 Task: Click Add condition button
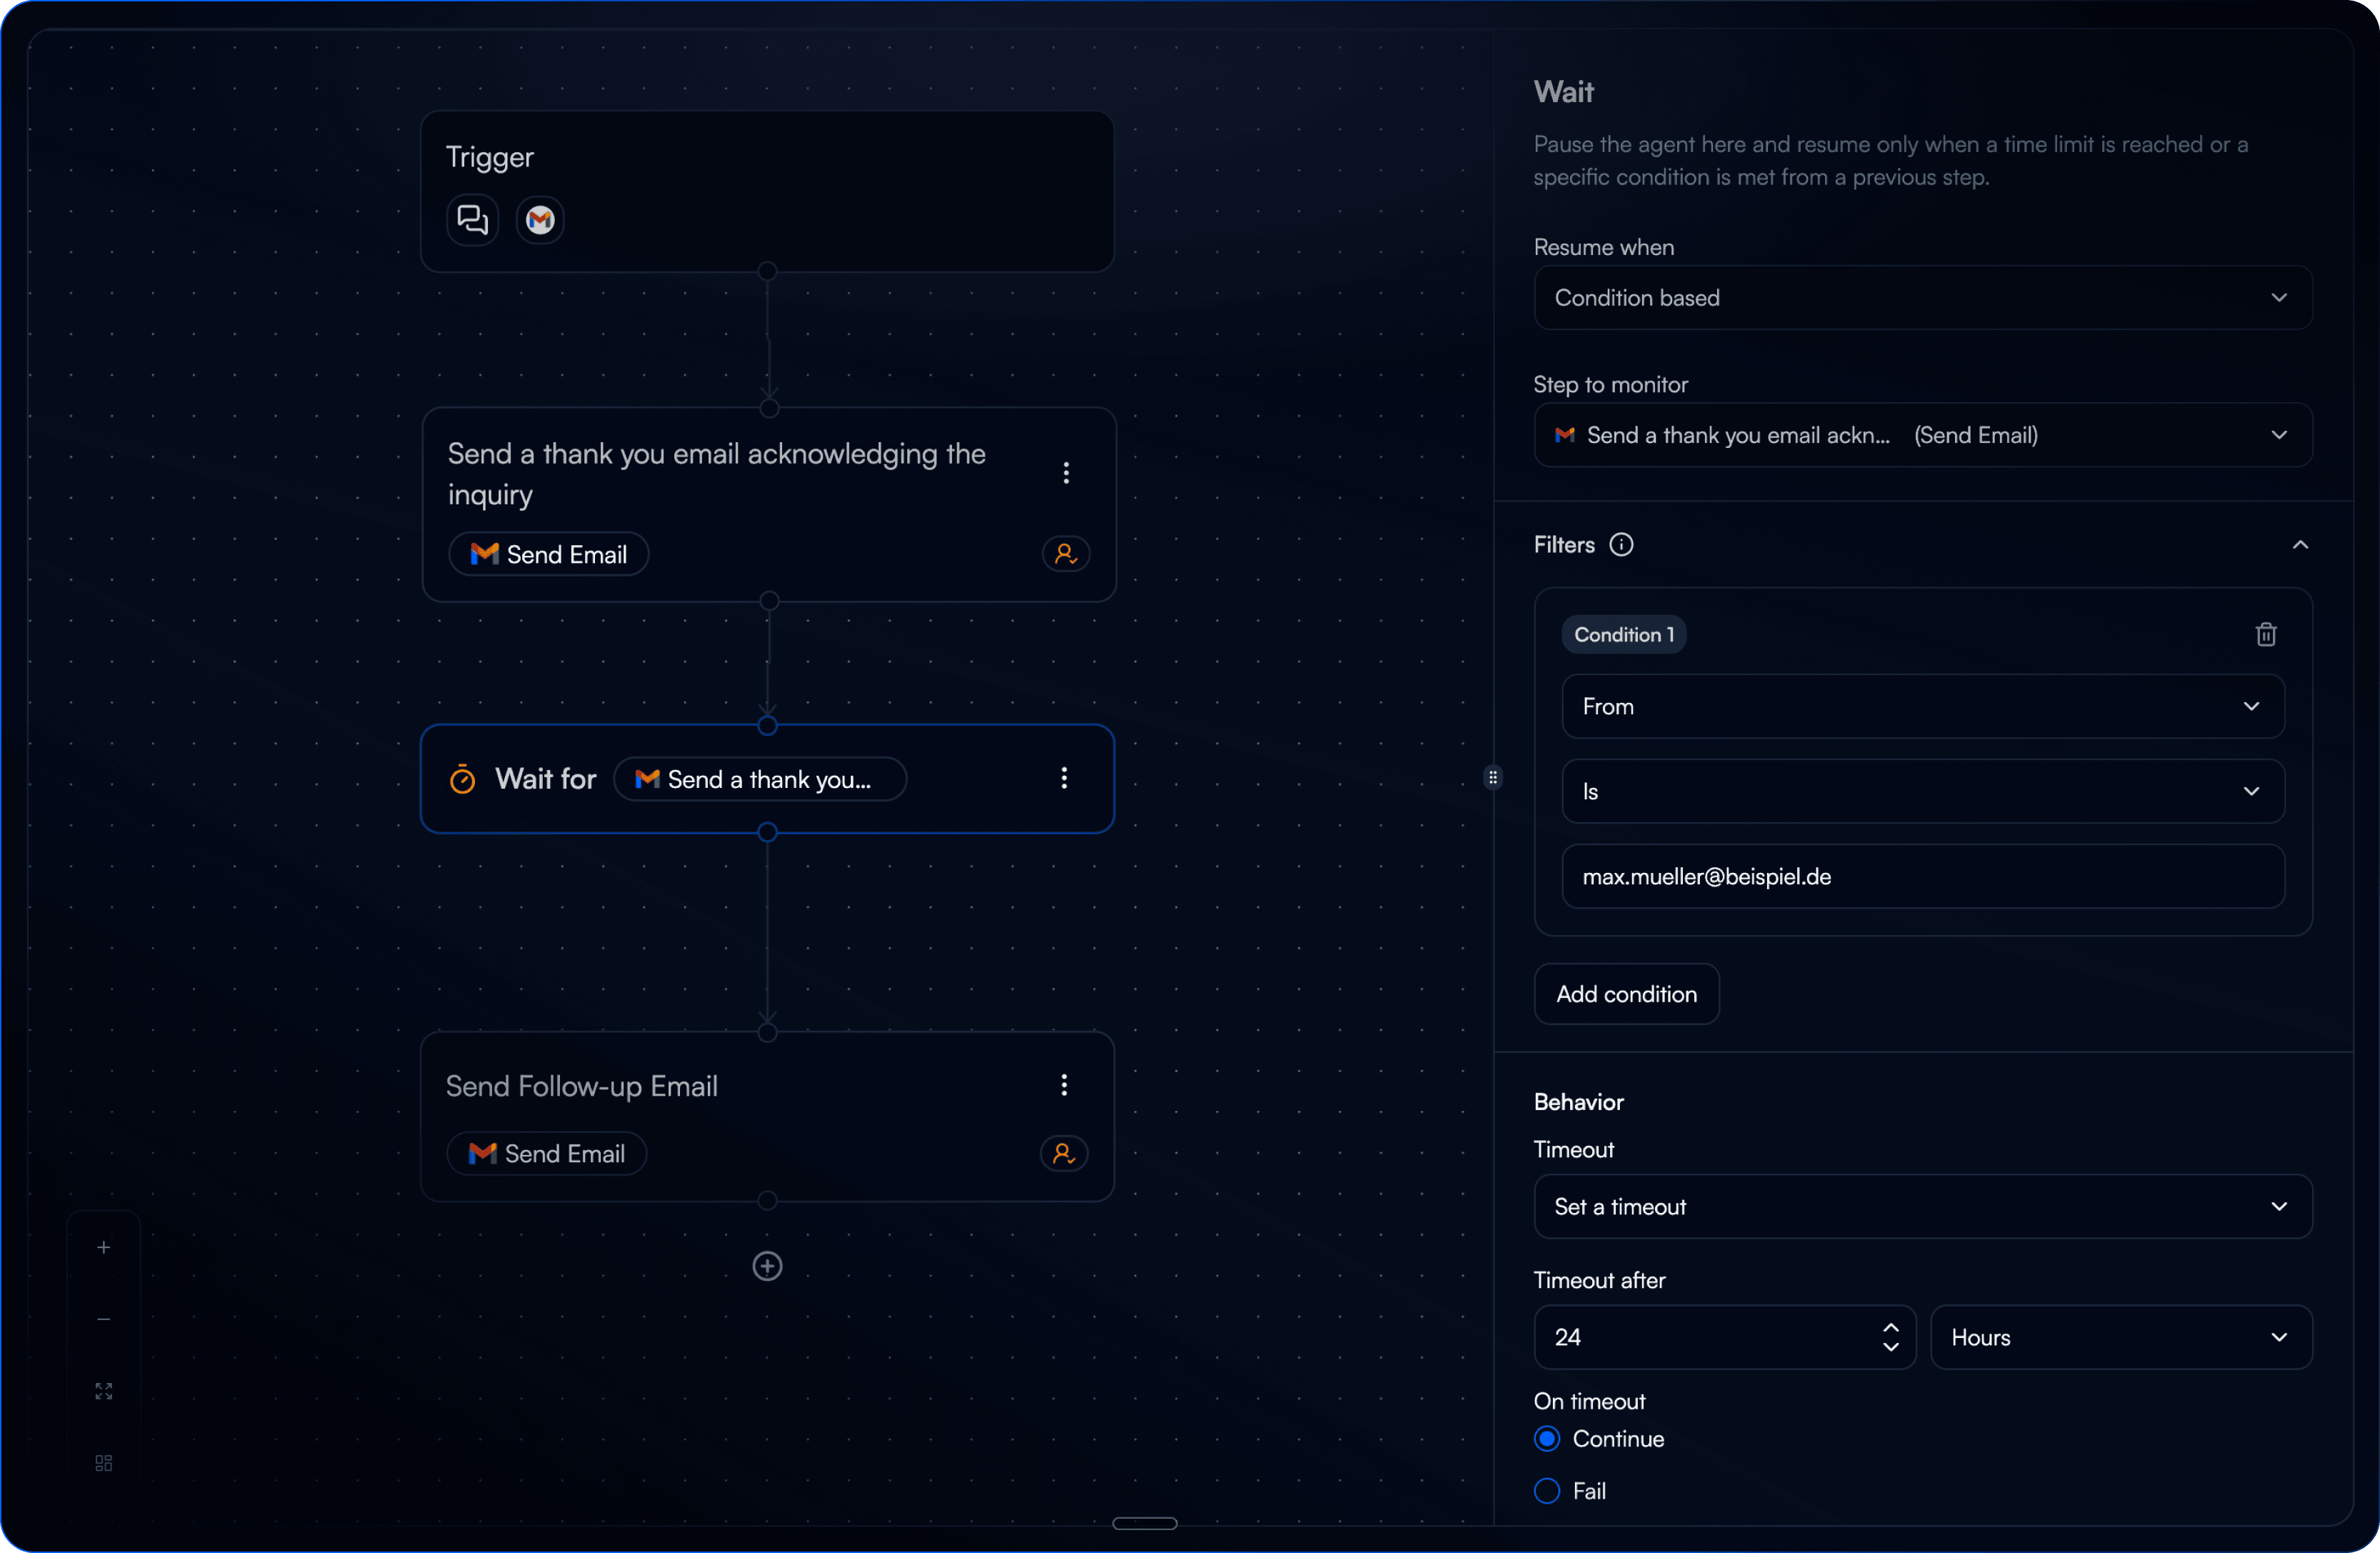(x=1626, y=994)
